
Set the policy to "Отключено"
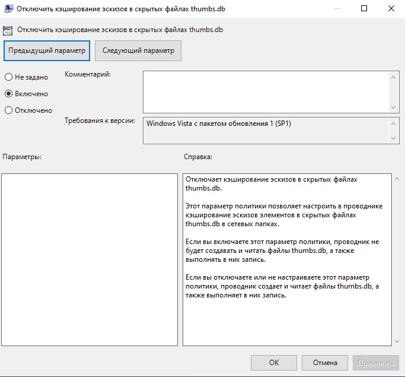[9, 110]
